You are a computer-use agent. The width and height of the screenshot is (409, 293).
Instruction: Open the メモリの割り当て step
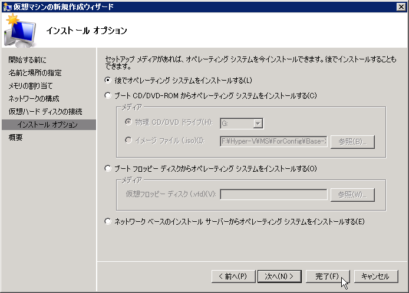point(31,86)
